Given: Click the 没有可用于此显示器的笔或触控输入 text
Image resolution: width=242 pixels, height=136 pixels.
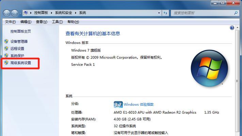Looking at the screenshot, I should (x=141, y=133).
